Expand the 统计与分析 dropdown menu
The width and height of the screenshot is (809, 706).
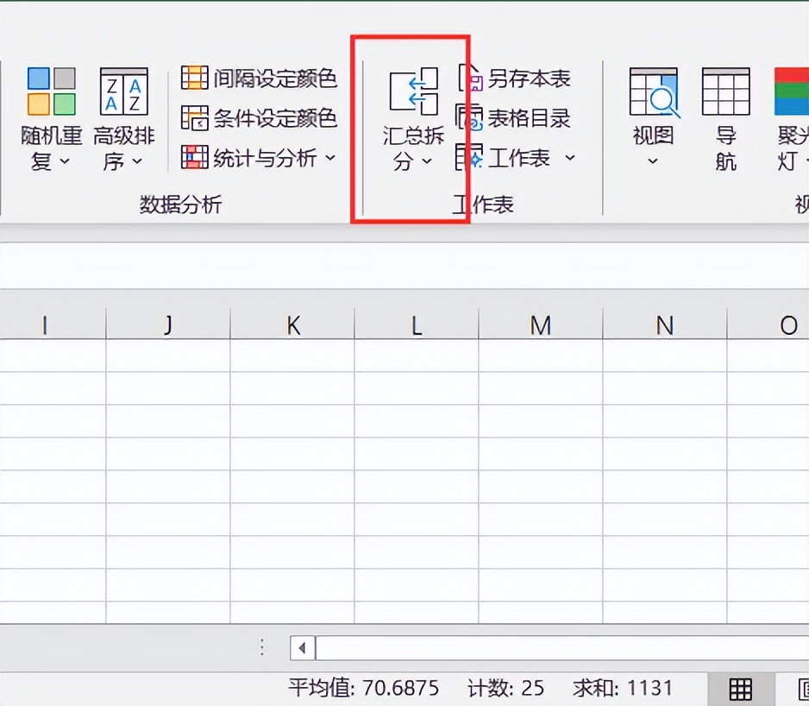[330, 158]
